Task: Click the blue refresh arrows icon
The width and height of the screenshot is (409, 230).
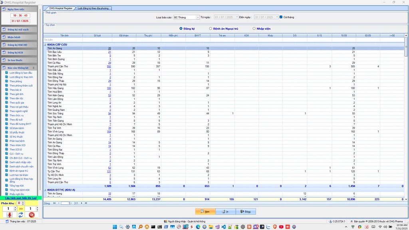Action: 21,214
